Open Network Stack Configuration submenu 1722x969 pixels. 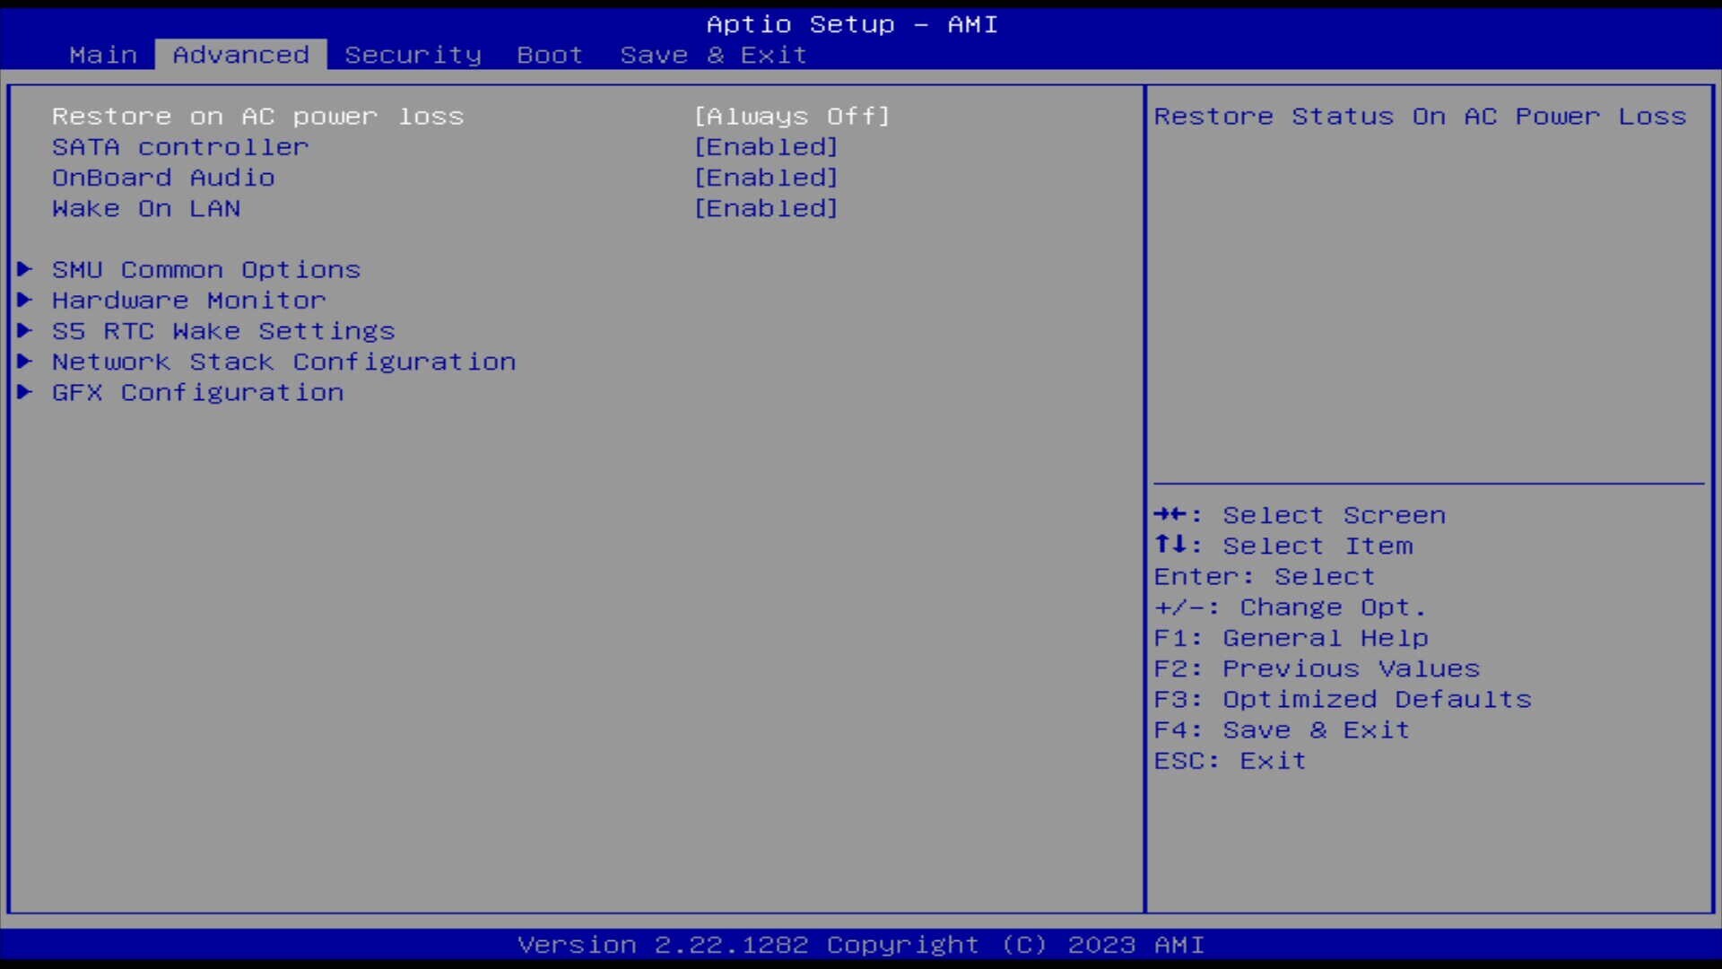[283, 362]
